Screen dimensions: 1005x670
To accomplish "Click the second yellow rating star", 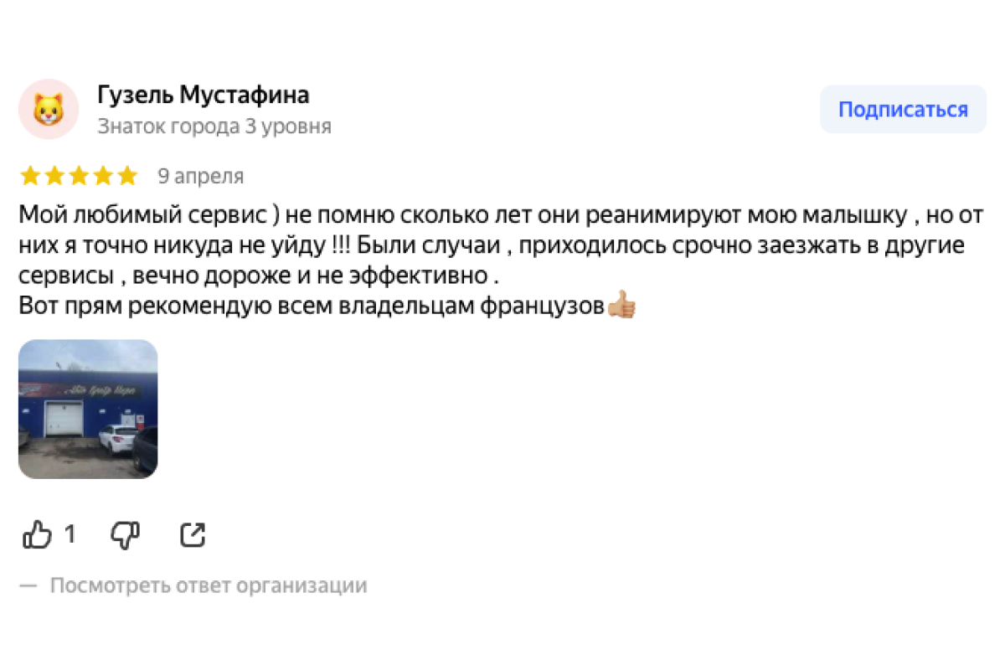I will (x=54, y=176).
